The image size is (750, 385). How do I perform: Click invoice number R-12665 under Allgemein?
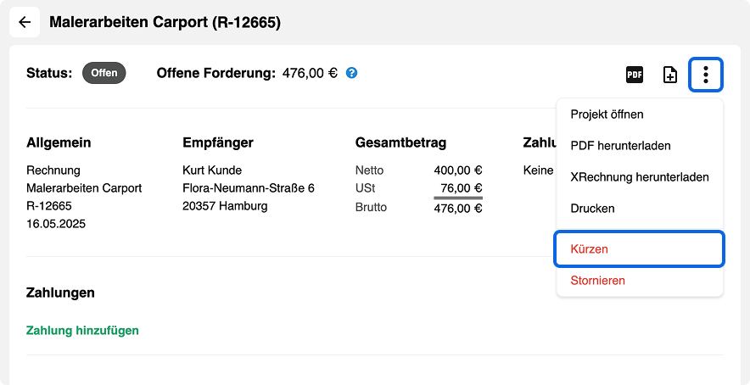point(49,206)
